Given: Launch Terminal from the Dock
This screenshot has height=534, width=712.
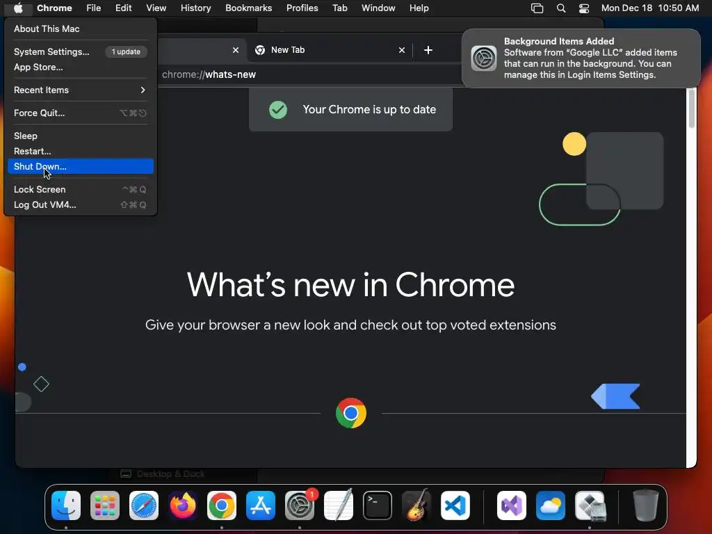Looking at the screenshot, I should coord(378,505).
